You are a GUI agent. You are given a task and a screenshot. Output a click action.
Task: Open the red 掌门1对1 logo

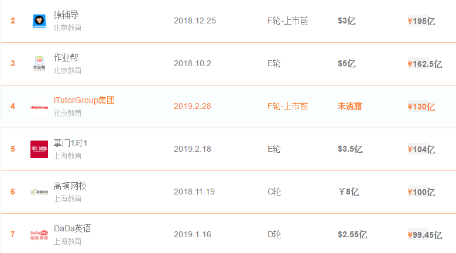[39, 149]
